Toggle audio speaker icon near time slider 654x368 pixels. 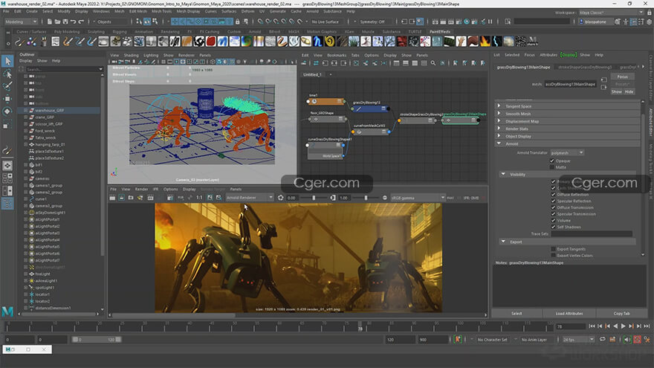click(627, 340)
